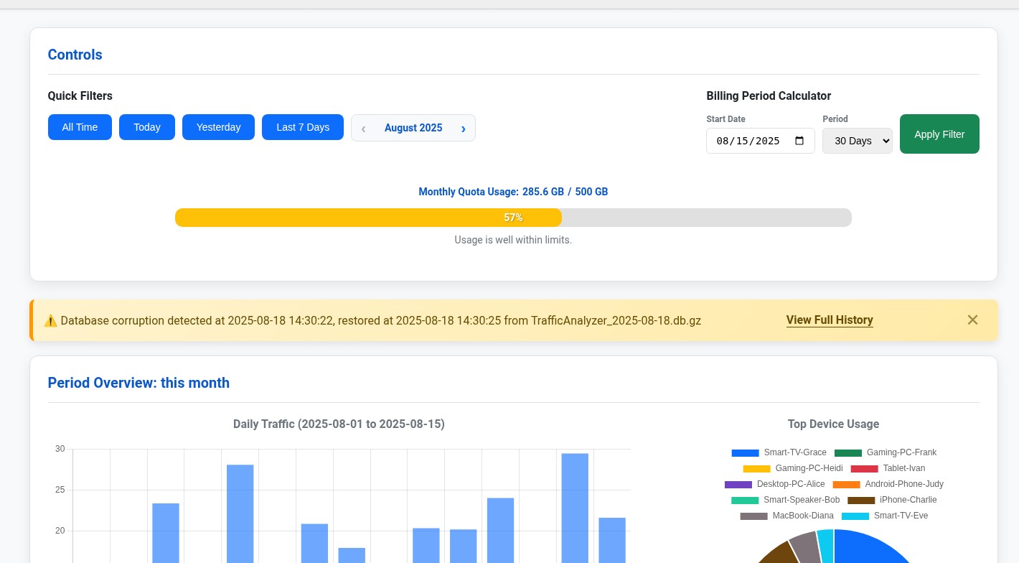This screenshot has height=563, width=1019.
Task: Click the Apply Filter button
Action: pos(939,134)
